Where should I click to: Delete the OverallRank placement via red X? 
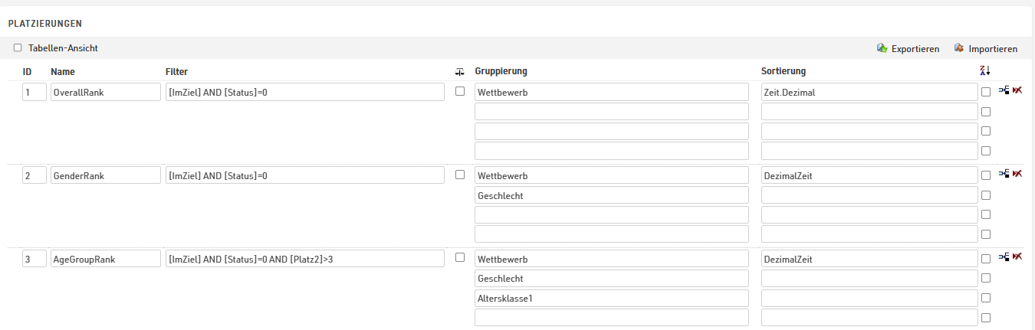coord(1017,90)
